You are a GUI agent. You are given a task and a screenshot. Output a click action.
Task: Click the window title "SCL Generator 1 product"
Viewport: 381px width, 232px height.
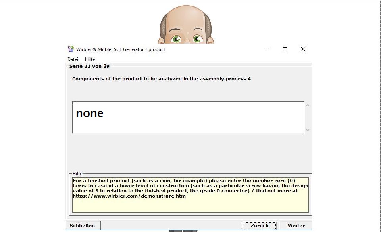121,49
